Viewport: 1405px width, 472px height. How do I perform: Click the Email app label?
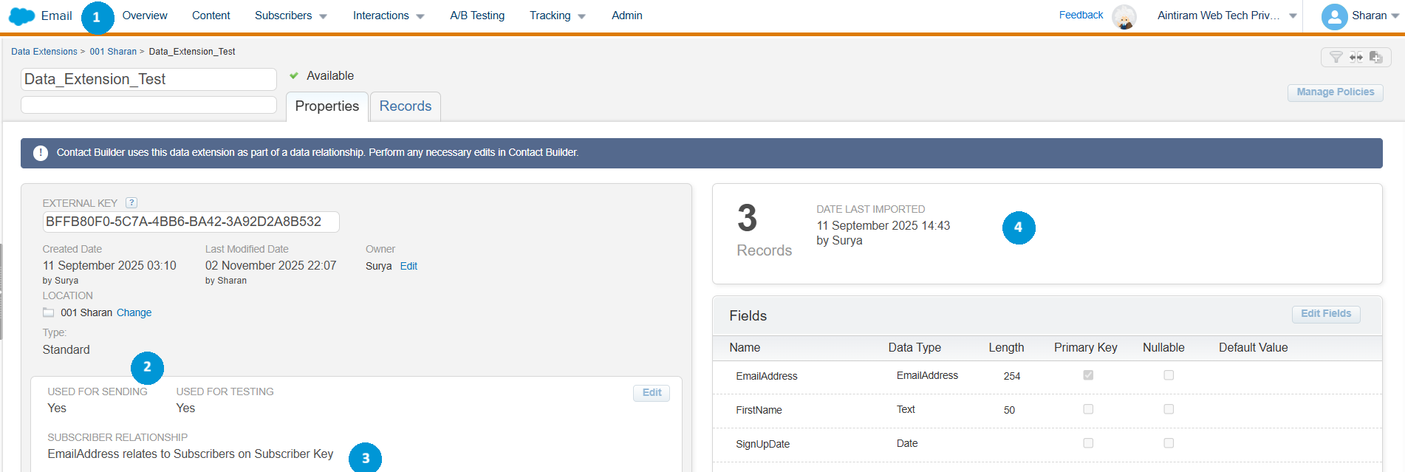(57, 16)
